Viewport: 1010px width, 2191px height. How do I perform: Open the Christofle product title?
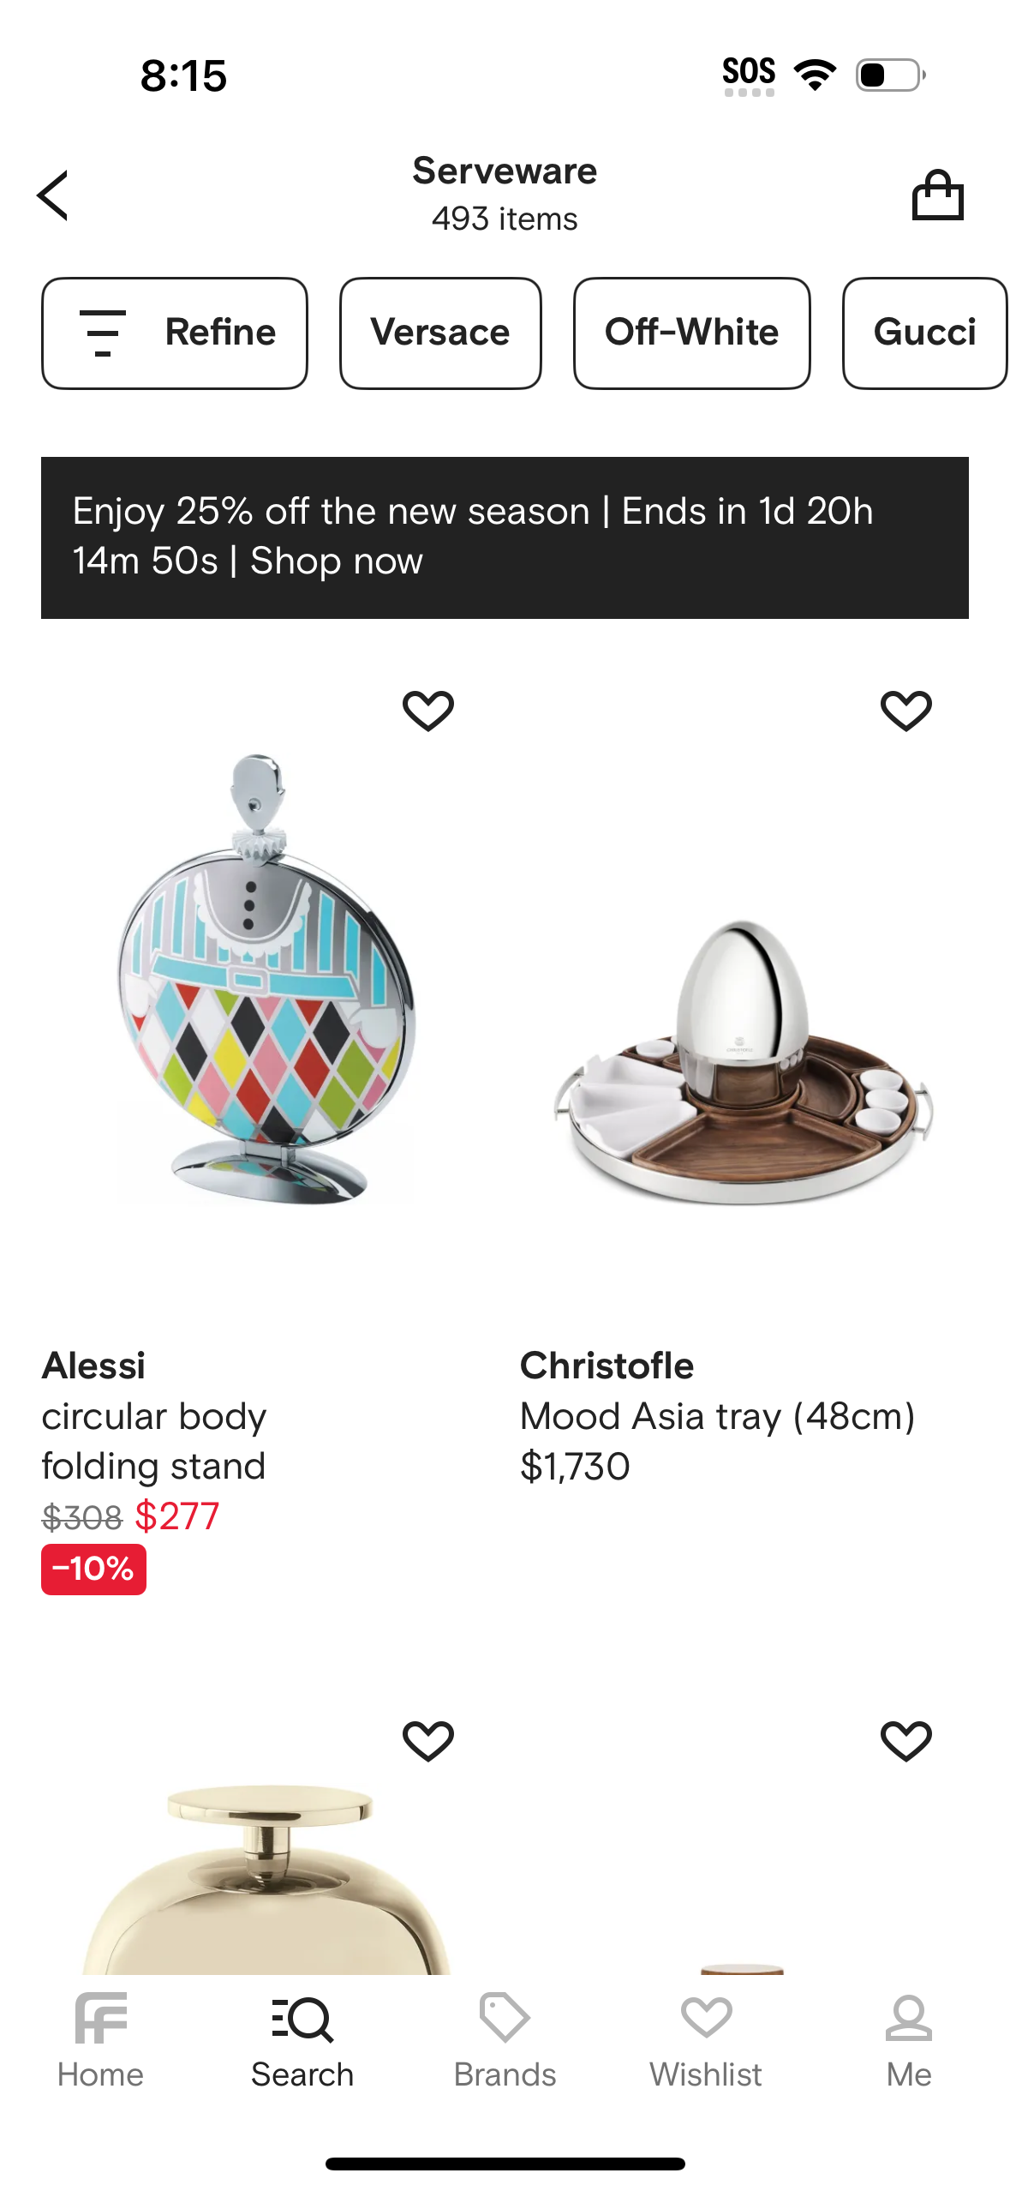(x=717, y=1415)
